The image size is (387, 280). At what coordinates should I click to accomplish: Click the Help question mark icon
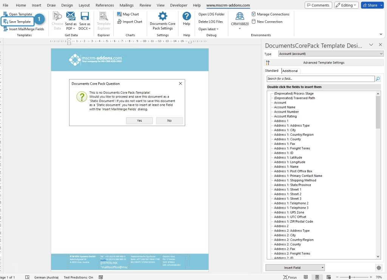click(x=187, y=16)
